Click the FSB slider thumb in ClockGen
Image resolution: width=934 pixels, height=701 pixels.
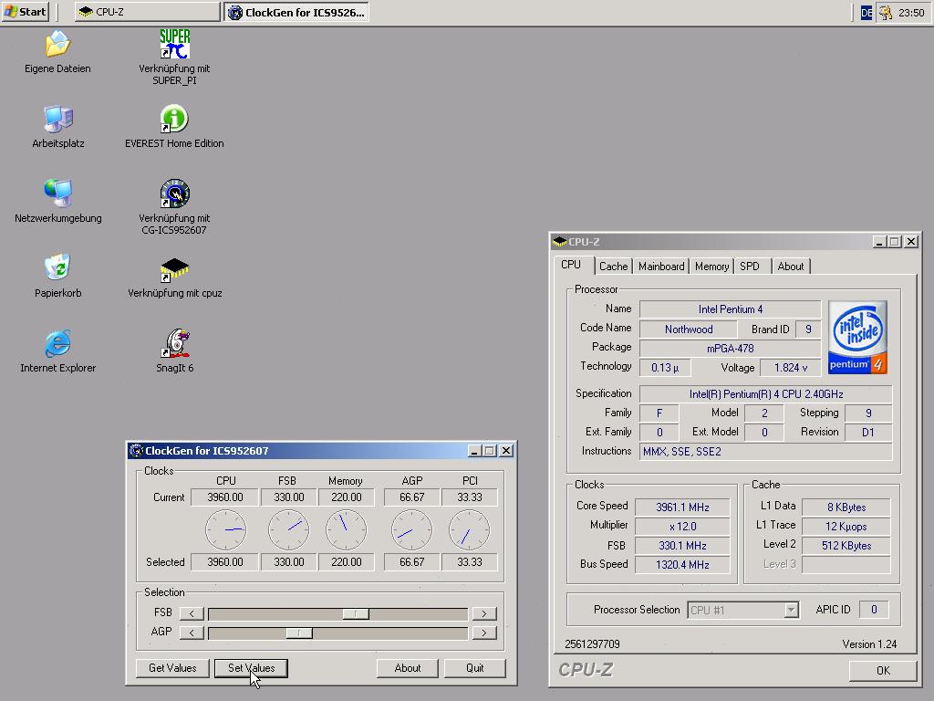coord(356,613)
